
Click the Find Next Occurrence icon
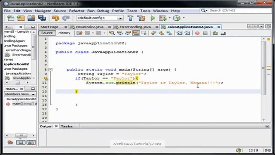128,33
